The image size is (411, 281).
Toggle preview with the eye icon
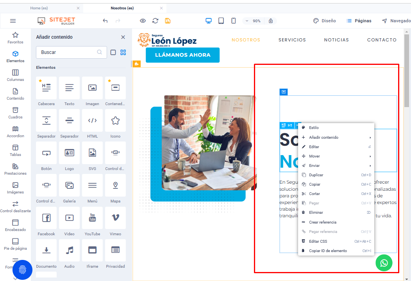coord(143,21)
